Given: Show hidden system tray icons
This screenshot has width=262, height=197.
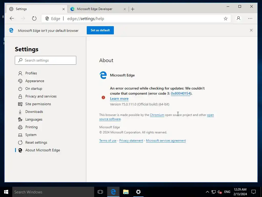Looking at the screenshot, I should point(207,192).
